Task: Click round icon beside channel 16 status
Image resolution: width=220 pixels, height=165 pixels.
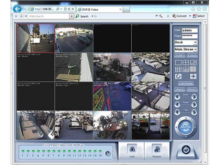Action: (108, 154)
